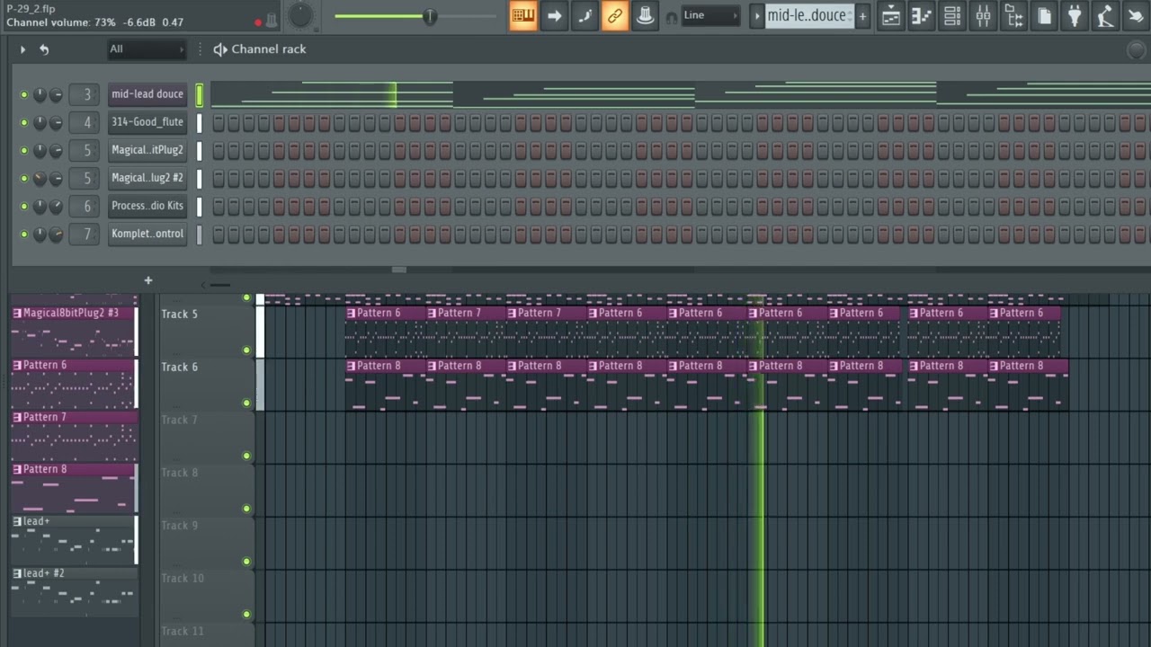Open the Process..dio Kits channel button
This screenshot has height=647, width=1151.
pyautogui.click(x=147, y=206)
